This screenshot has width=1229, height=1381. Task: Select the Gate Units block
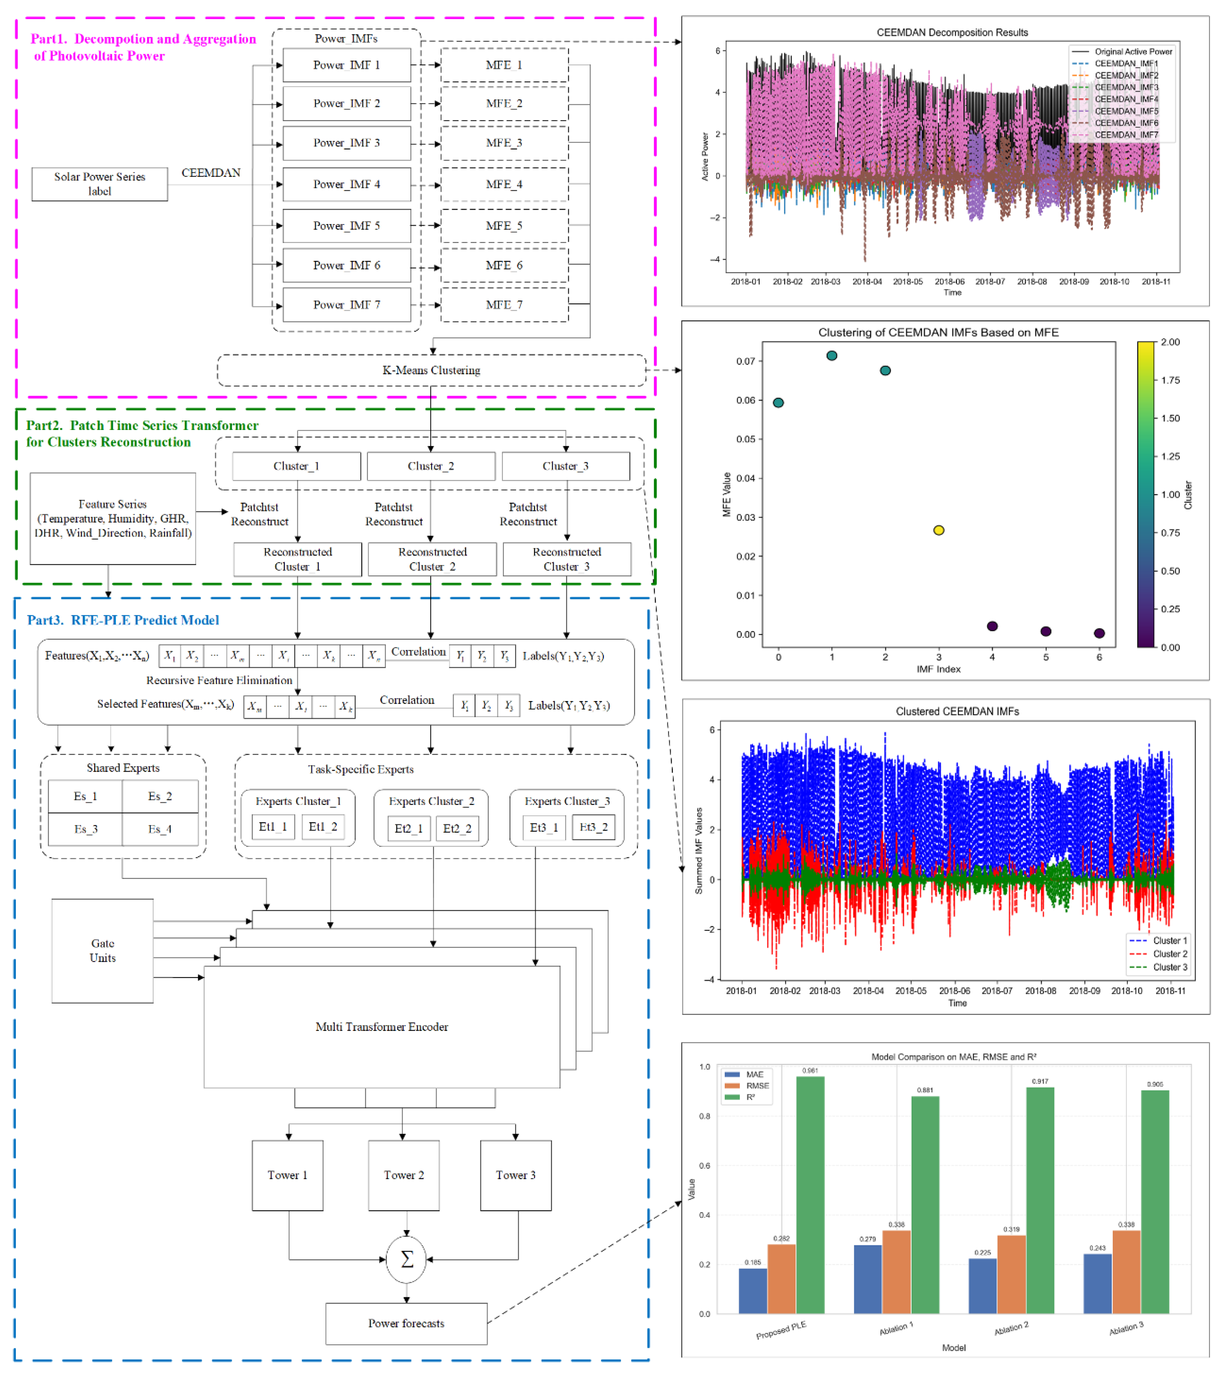click(102, 950)
